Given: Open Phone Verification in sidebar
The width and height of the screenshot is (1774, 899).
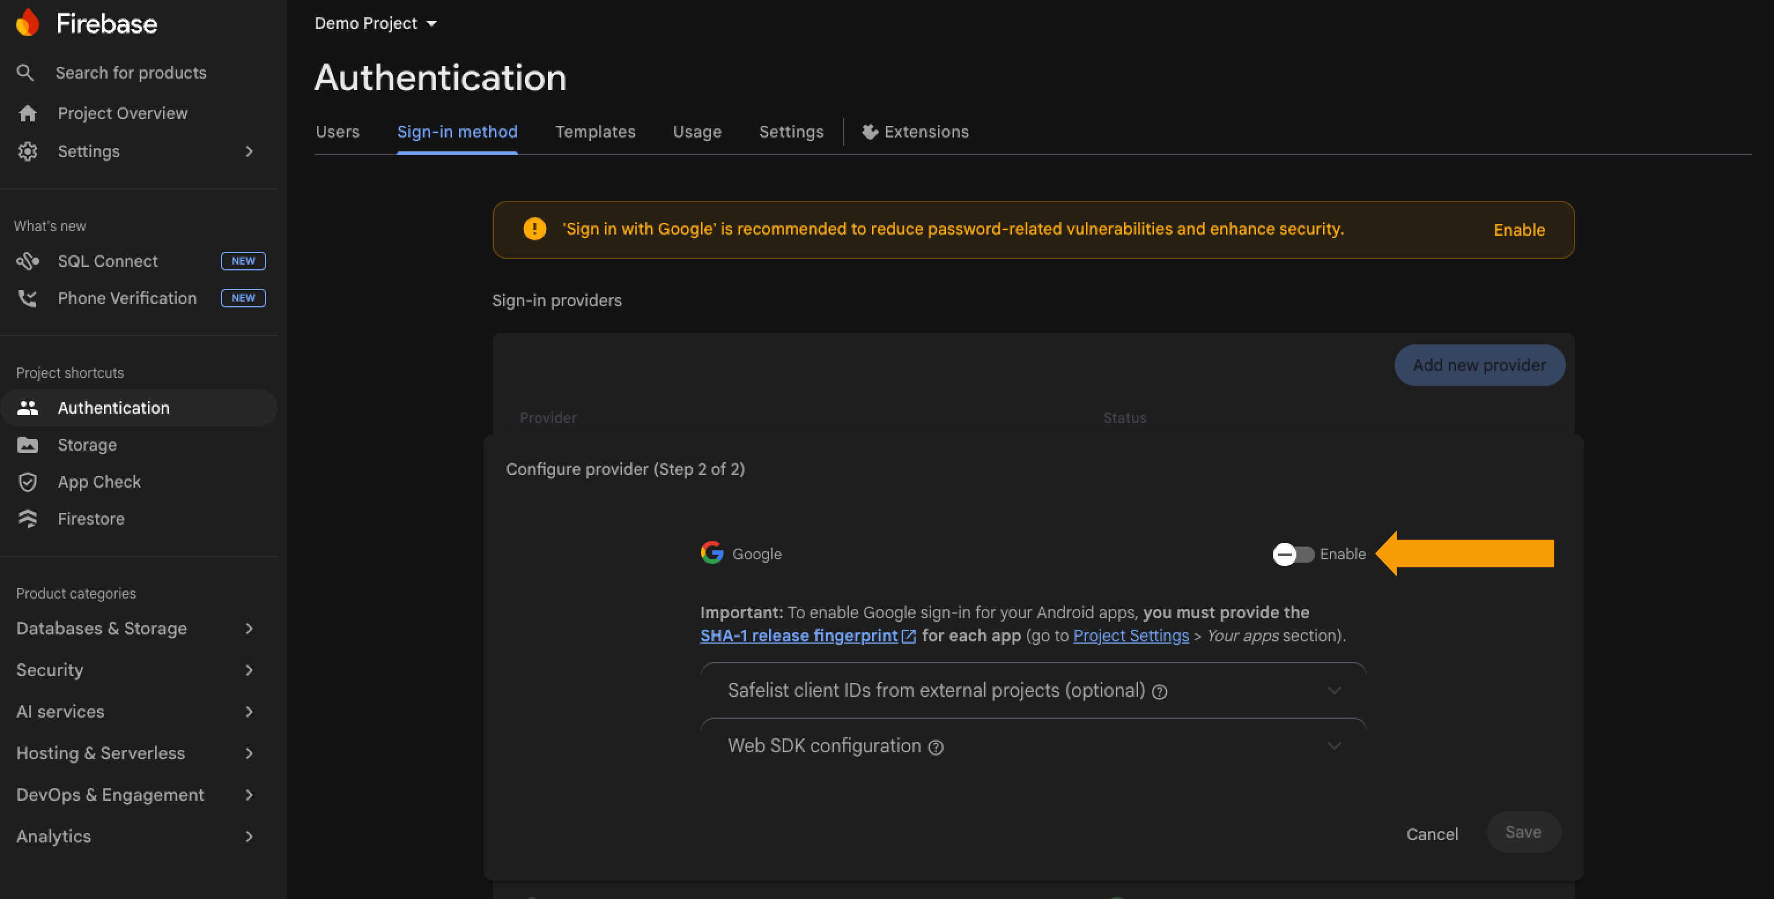Looking at the screenshot, I should click(127, 298).
